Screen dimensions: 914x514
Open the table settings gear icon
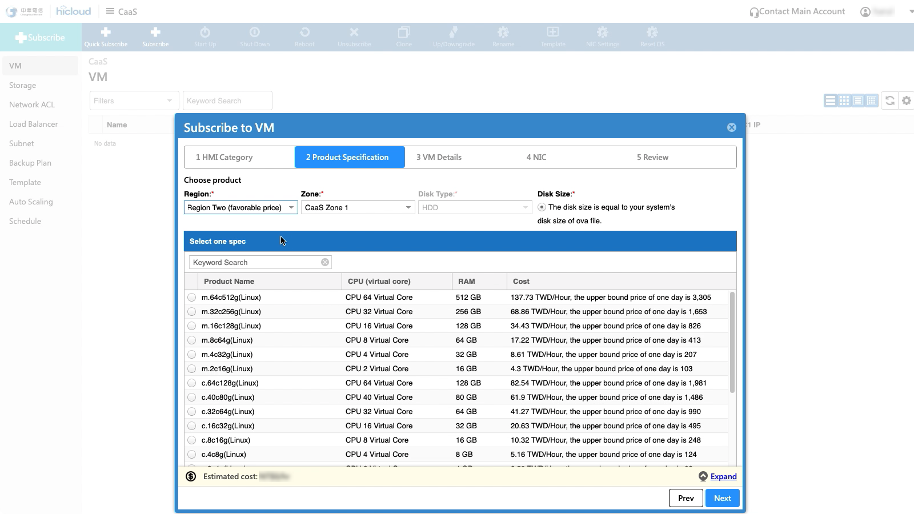click(x=907, y=101)
